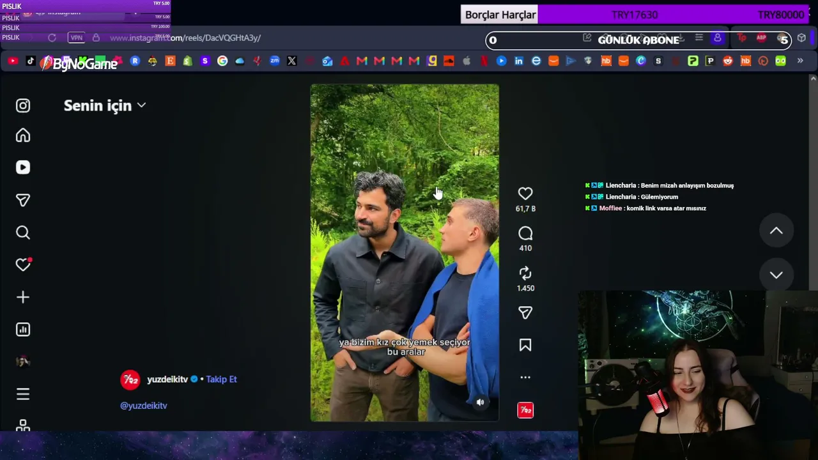Pause the playing reel video
The height and width of the screenshot is (460, 818).
(x=405, y=253)
